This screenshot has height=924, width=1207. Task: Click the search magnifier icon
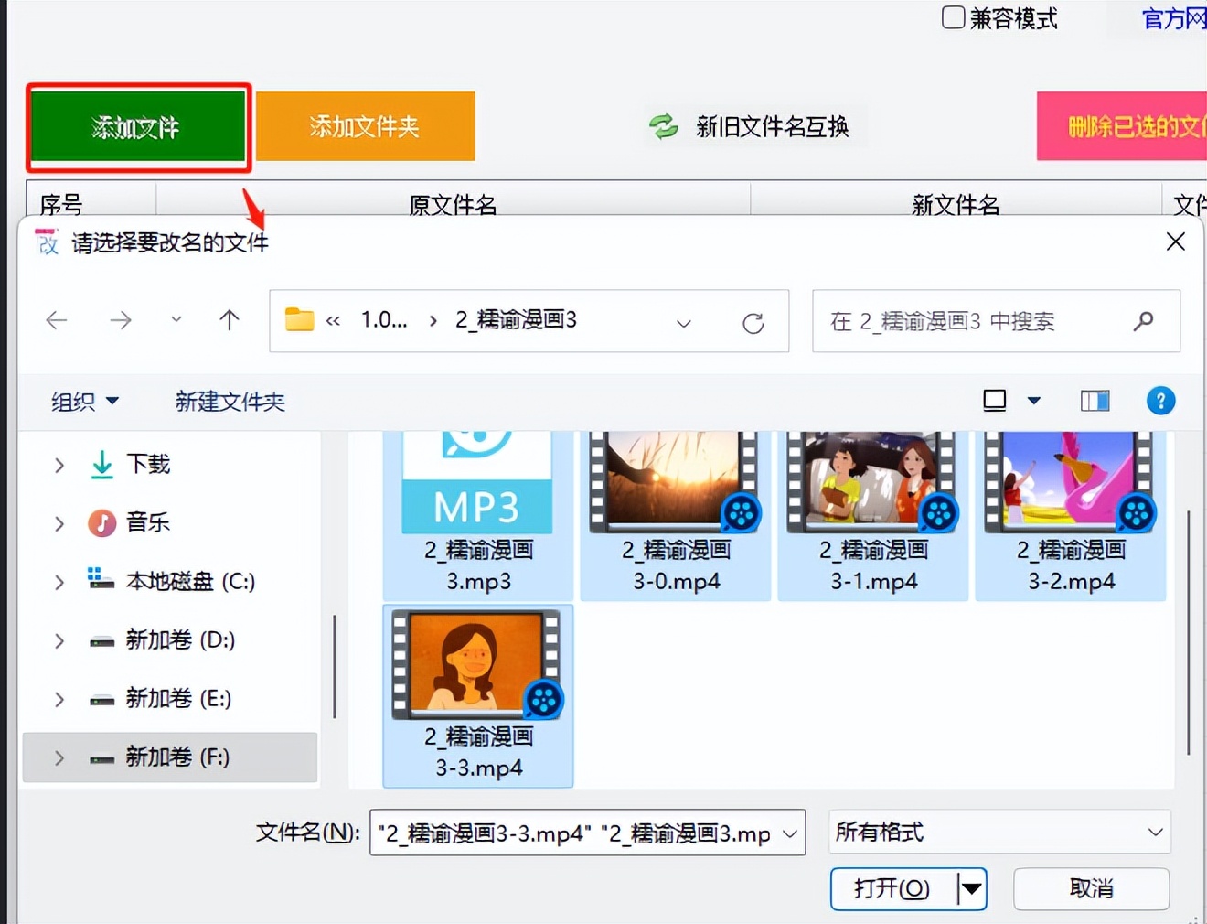[1143, 321]
